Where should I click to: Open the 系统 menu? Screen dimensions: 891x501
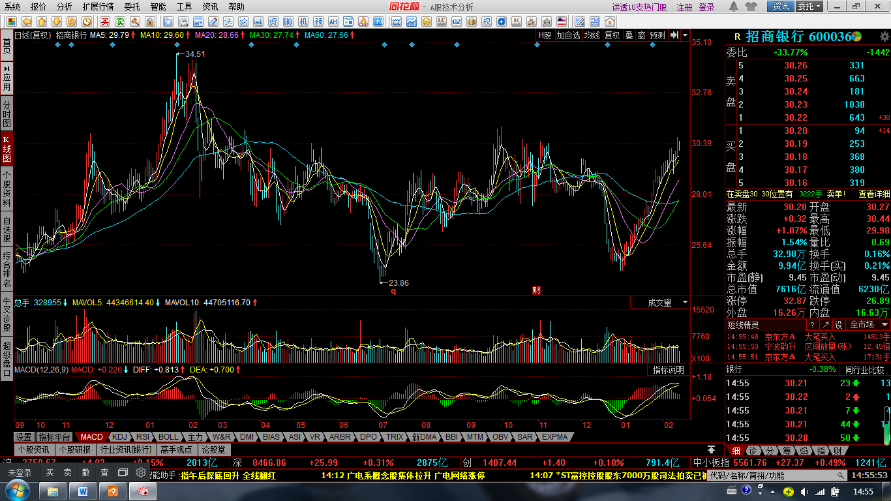pyautogui.click(x=12, y=7)
